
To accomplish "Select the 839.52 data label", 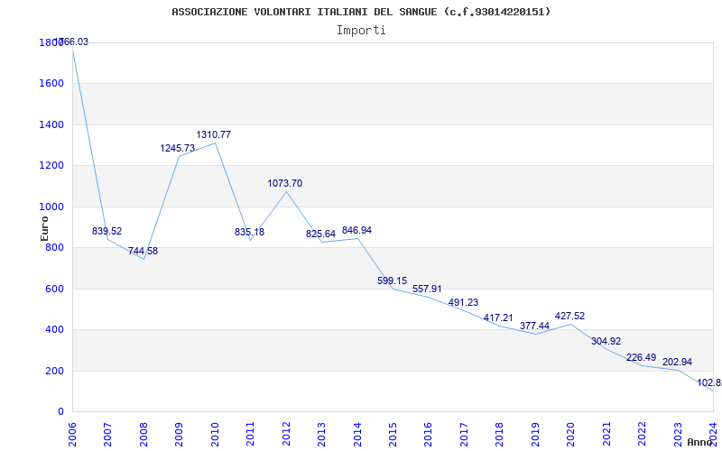I will coord(106,231).
